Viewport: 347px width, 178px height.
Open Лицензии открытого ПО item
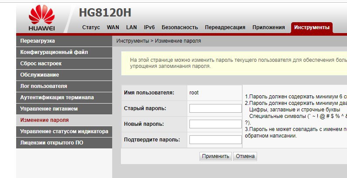64,143
